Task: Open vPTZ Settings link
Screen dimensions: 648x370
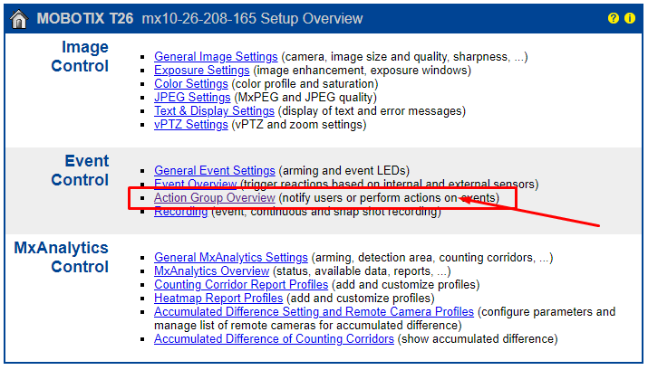Action: point(191,125)
